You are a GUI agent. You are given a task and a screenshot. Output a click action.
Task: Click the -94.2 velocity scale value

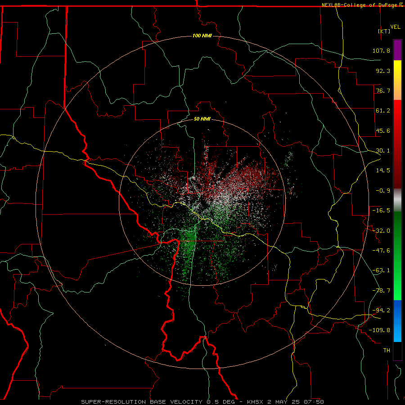coord(381,310)
